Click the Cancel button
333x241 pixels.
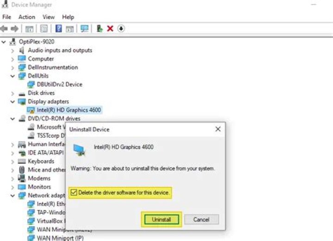(202, 219)
